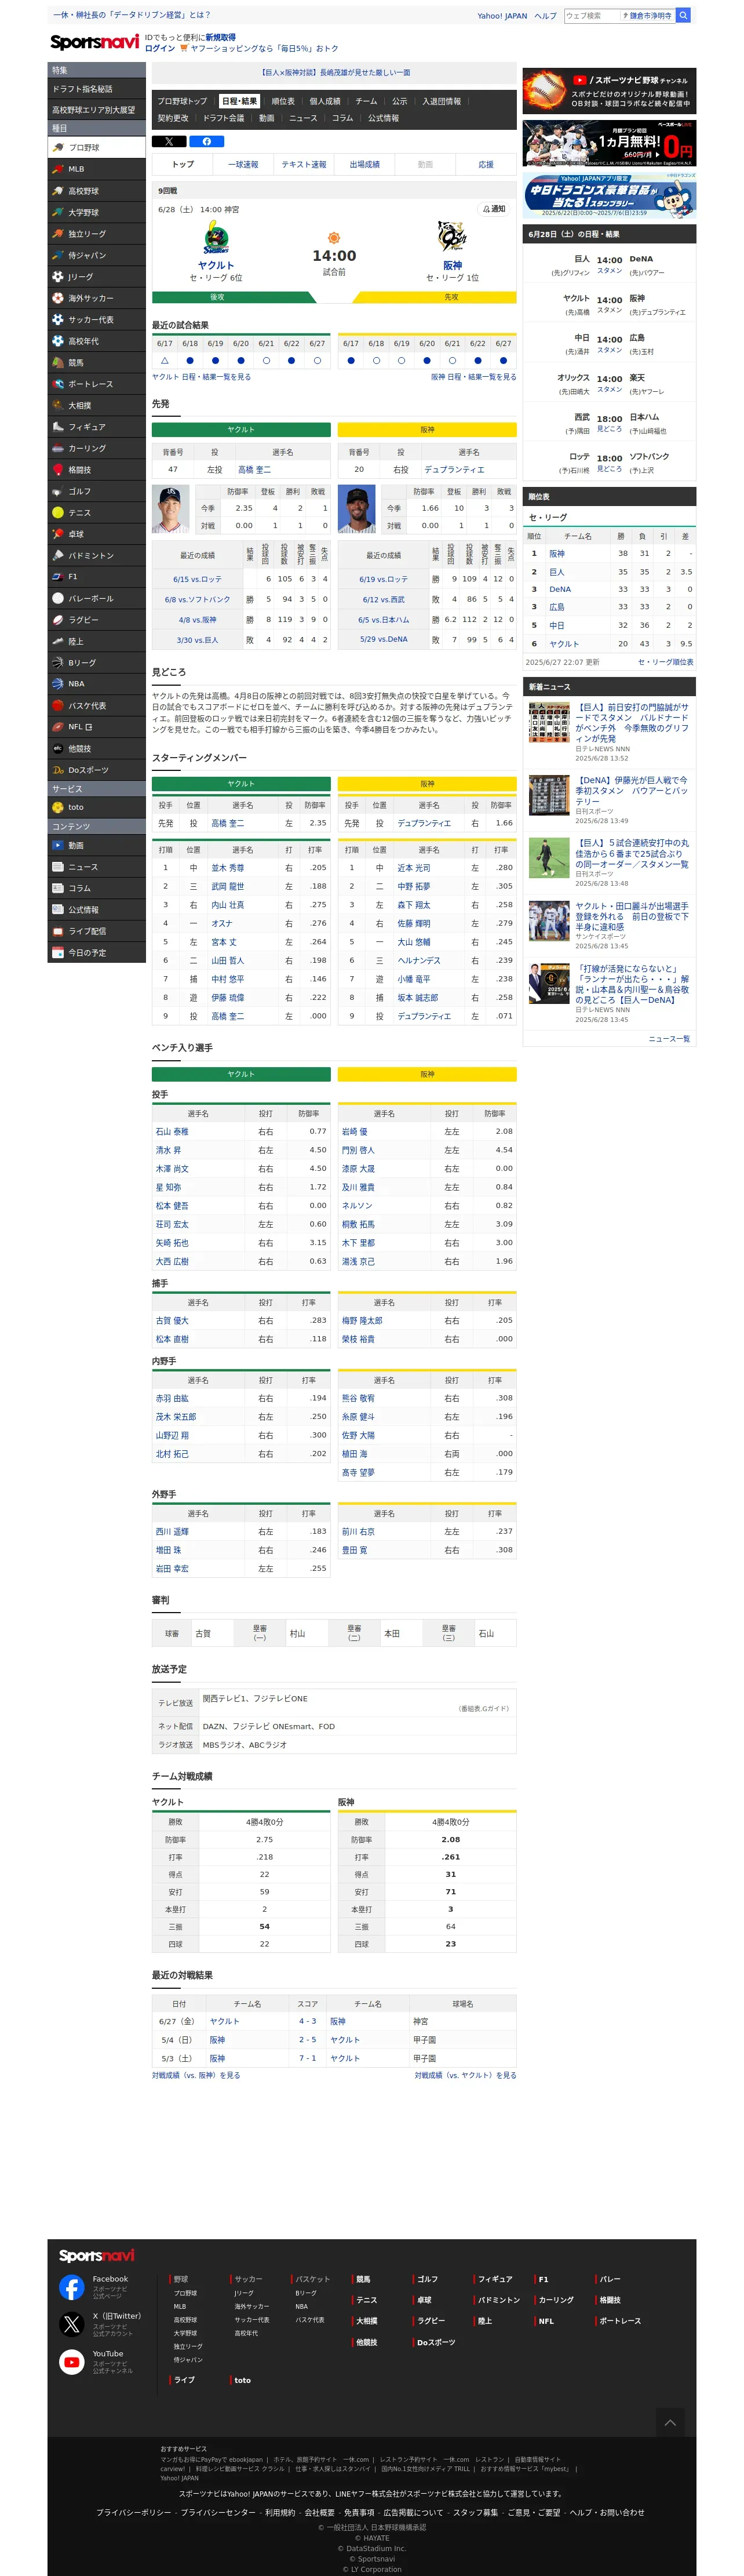Image resolution: width=744 pixels, height=2576 pixels.
Task: Open ドラフト指名秘話 feature in sidebar
Action: pyautogui.click(x=96, y=89)
